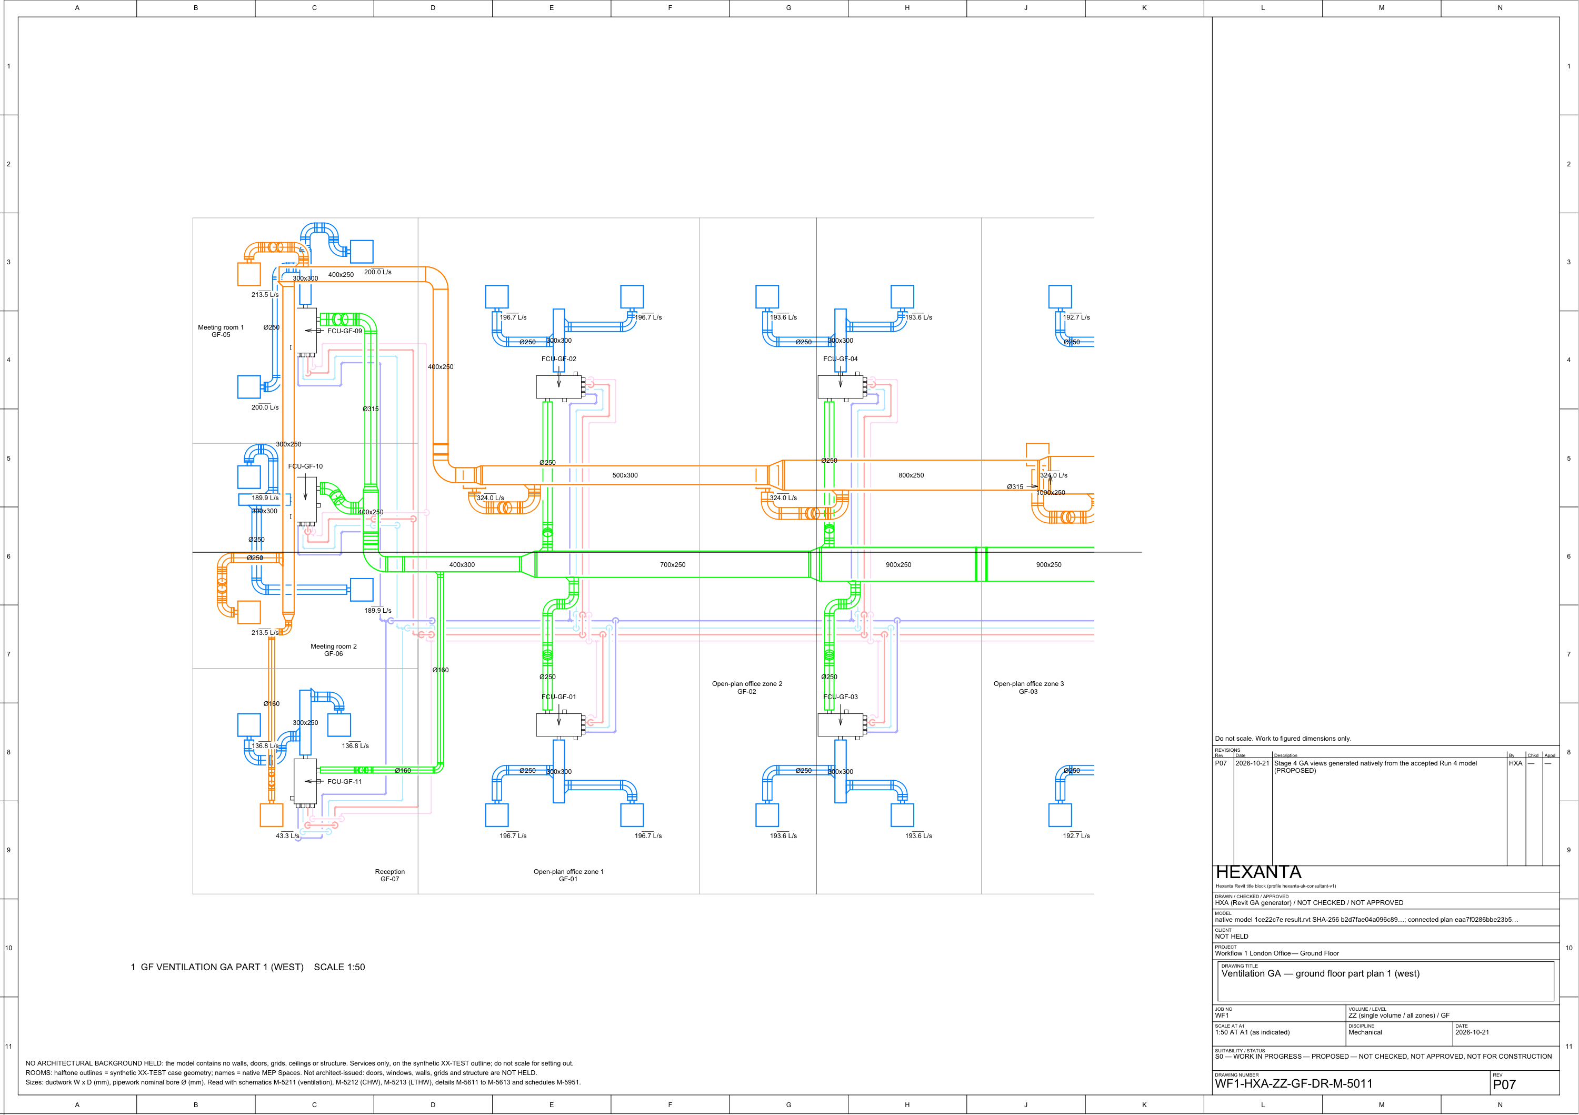
Task: Select the 700x250 duct size tag
Action: pos(673,565)
